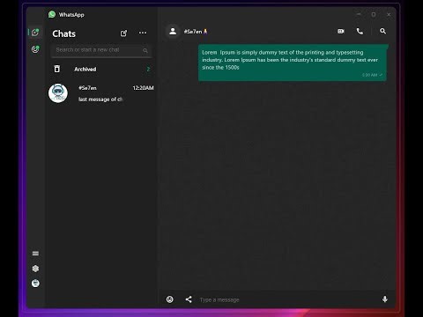Image resolution: width=423 pixels, height=317 pixels.
Task: Click the Archived box icon
Action: coord(57,69)
